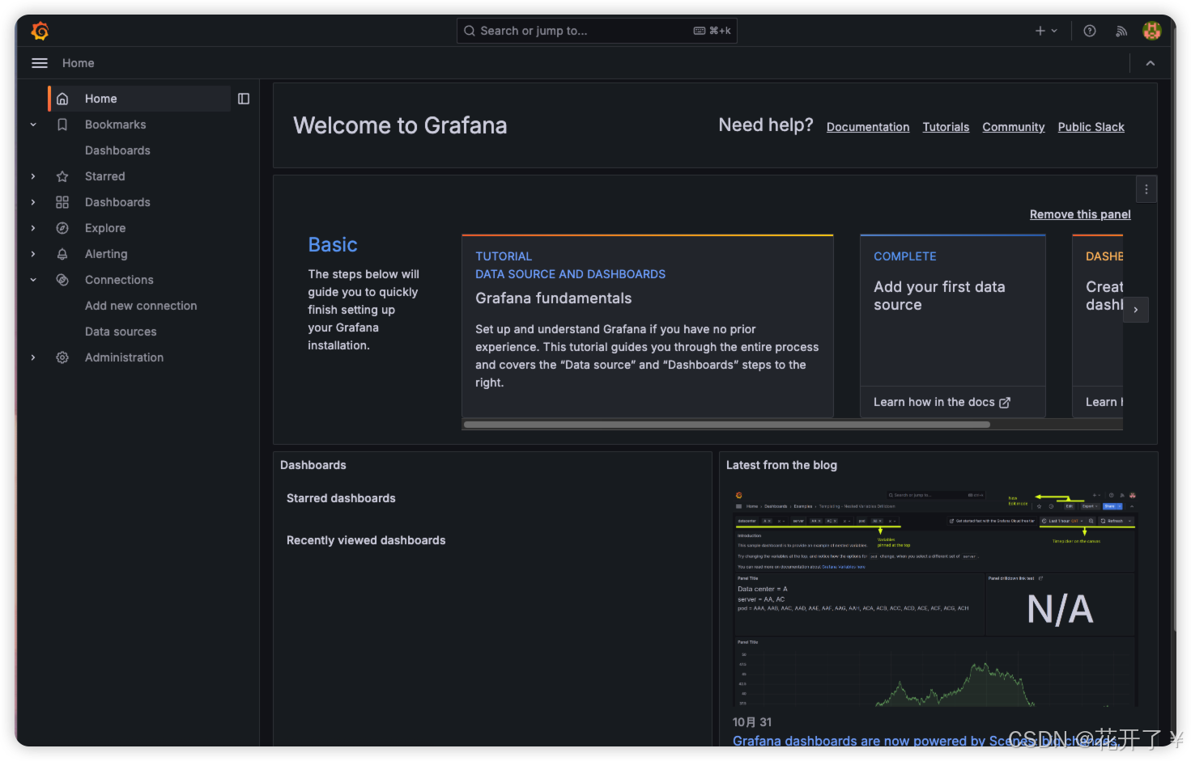Screen dimensions: 1191x761
Task: Click the Connections label in sidebar
Action: (119, 280)
